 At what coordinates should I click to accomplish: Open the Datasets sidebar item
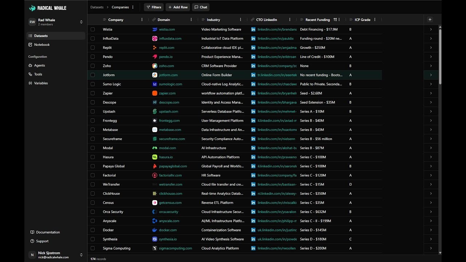click(56, 36)
